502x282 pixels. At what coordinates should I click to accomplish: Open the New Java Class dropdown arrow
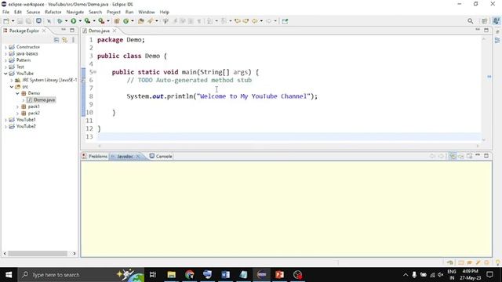[x=133, y=21]
